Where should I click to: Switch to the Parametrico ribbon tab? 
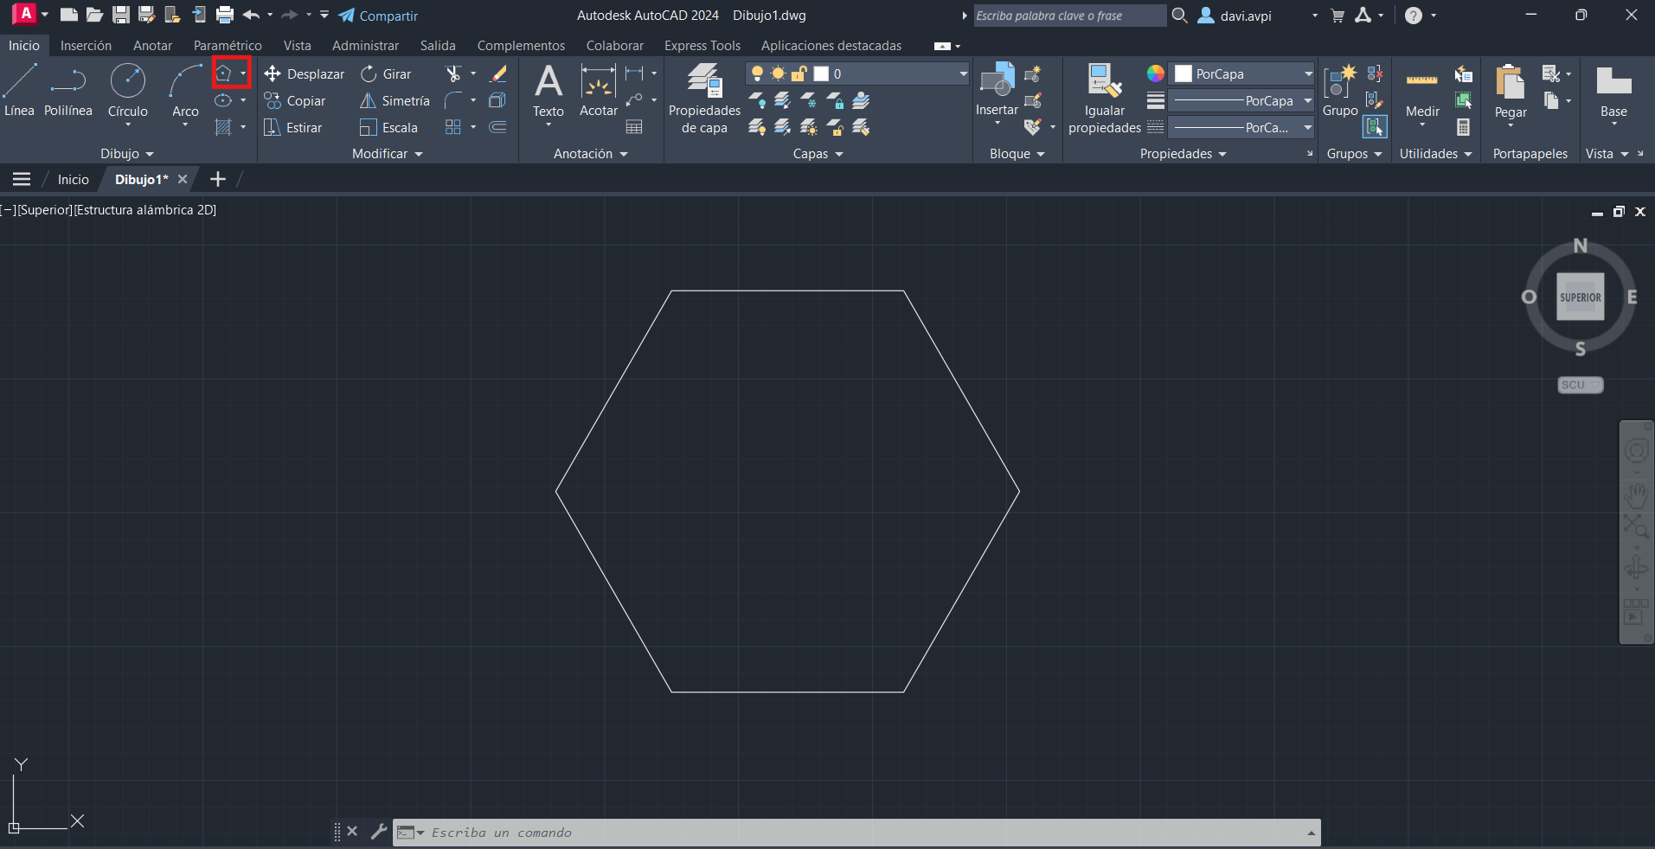point(228,45)
